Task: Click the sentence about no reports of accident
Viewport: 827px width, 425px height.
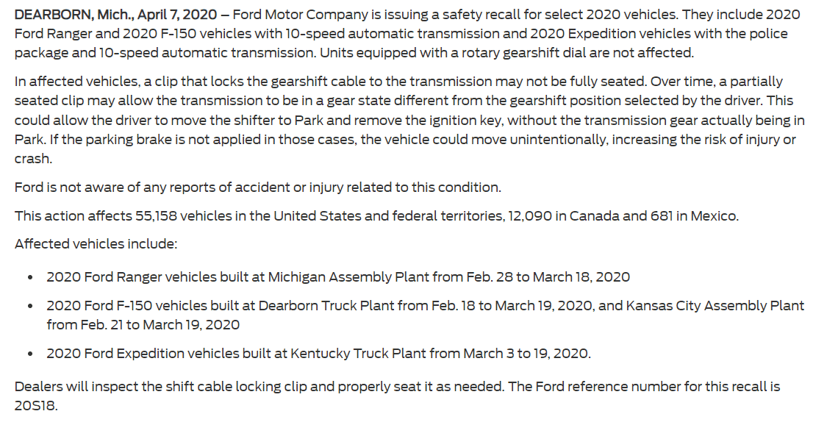Action: click(258, 187)
